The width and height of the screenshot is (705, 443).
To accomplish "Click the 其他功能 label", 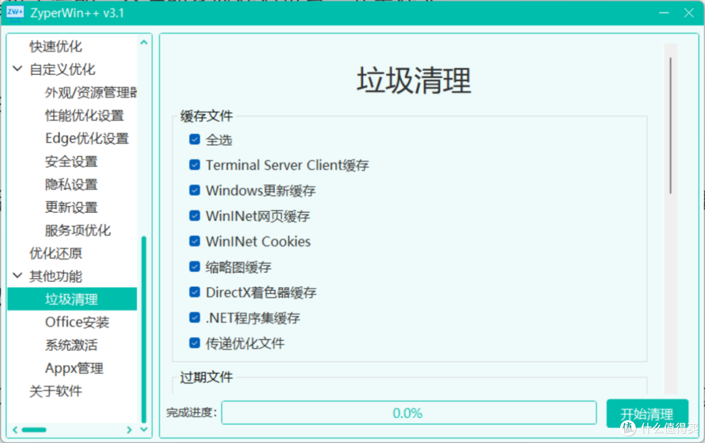I will coord(55,276).
